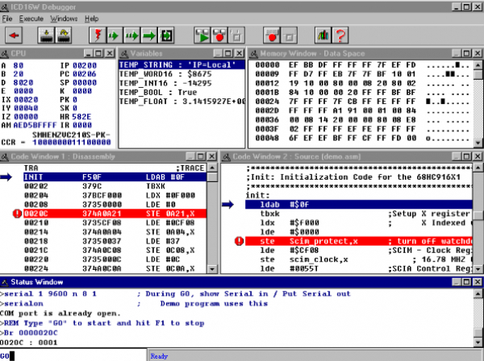Click the red left-arrow back toolbar icon
Viewport: 484px width, 361px height.
(x=14, y=35)
